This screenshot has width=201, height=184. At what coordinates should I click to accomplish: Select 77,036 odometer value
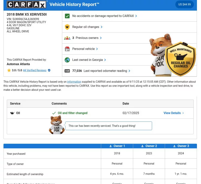coord(77,71)
